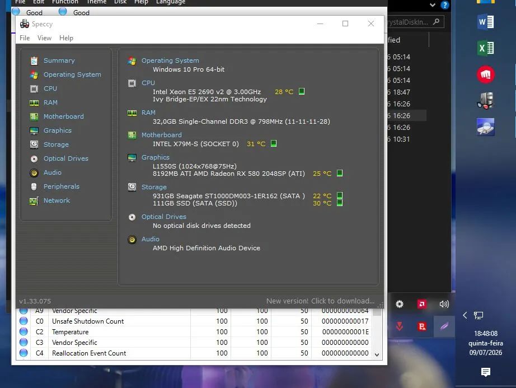
Task: Open the Summary section in Speccy sidebar
Action: coord(59,60)
